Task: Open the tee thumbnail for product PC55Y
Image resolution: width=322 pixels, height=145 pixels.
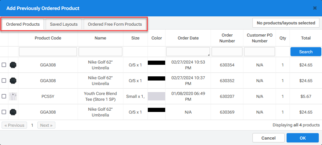Action: (x=13, y=96)
